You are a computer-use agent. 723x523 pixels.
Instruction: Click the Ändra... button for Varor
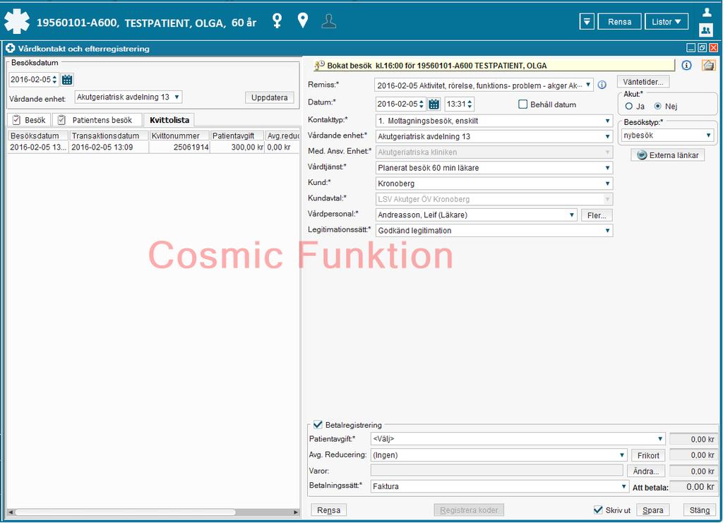coord(646,471)
